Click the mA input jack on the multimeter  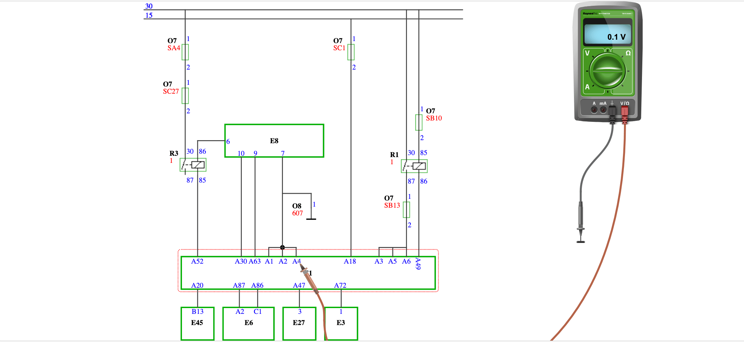603,110
